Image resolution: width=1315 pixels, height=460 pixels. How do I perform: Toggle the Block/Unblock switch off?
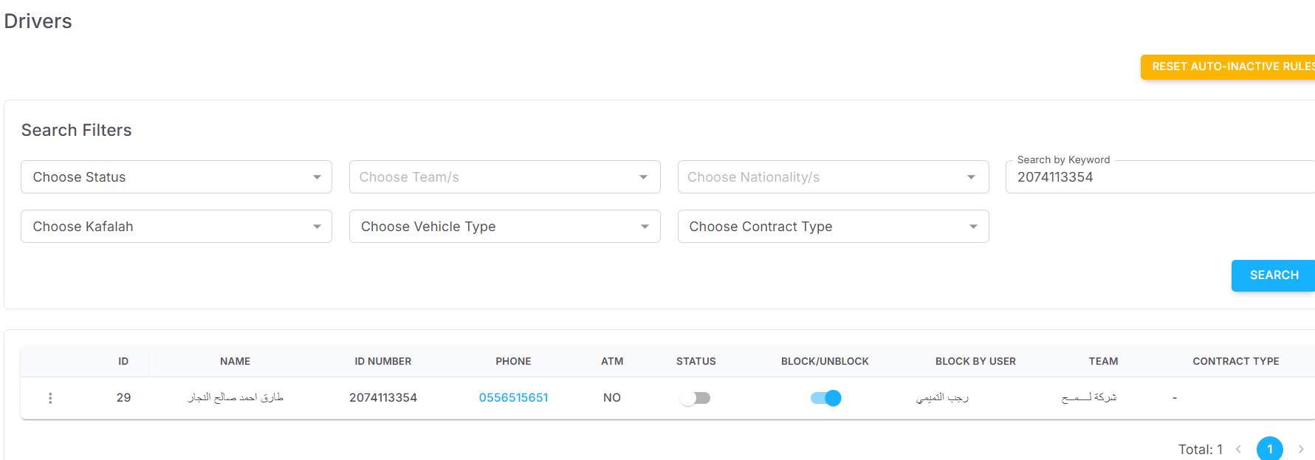coord(825,398)
